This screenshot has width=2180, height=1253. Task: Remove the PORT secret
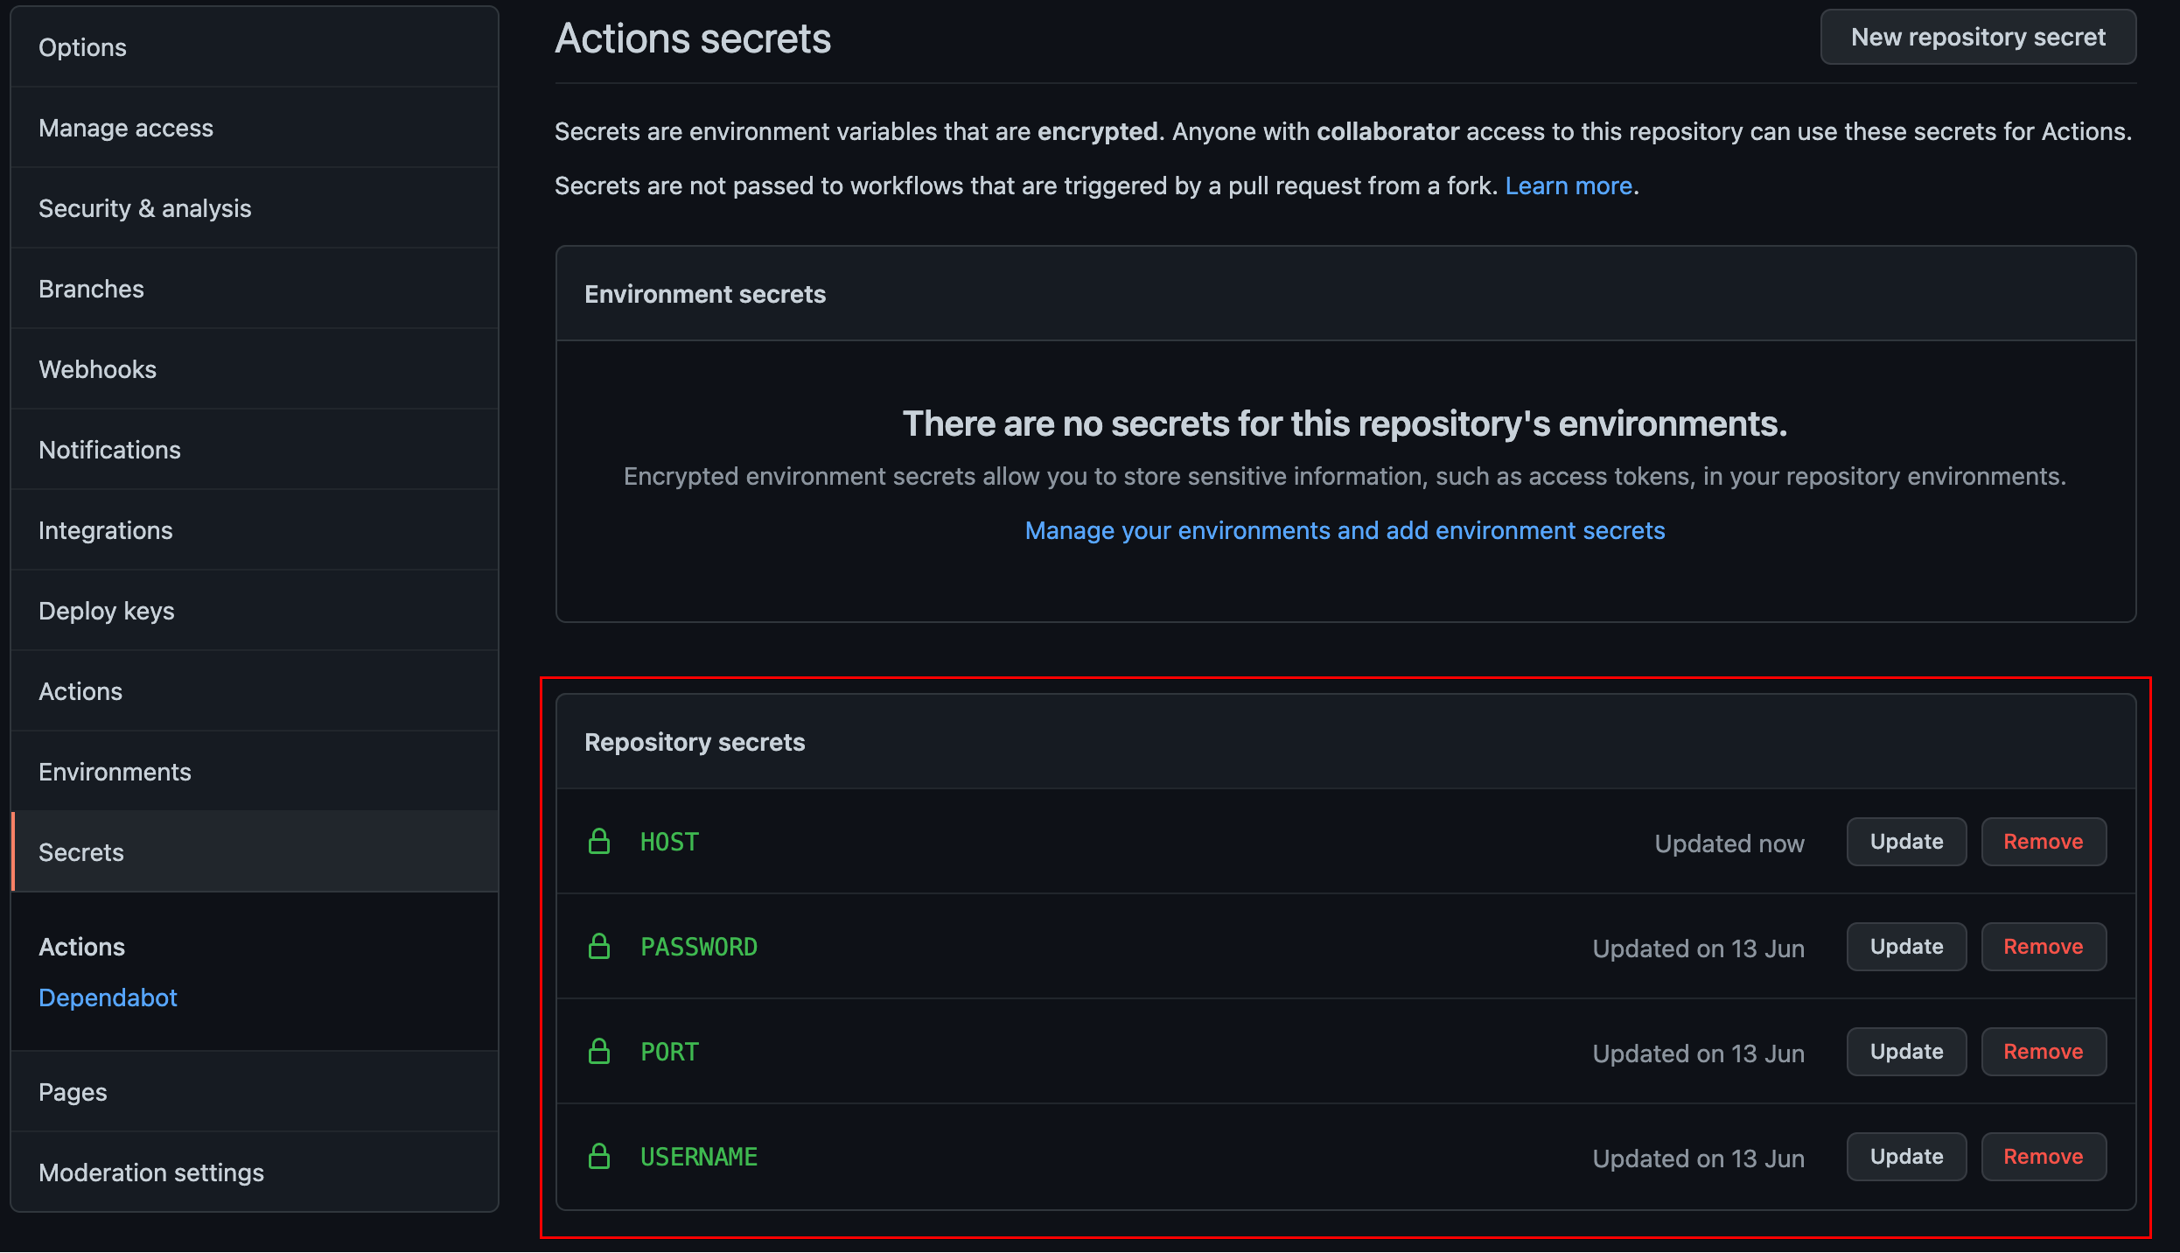(x=2044, y=1052)
